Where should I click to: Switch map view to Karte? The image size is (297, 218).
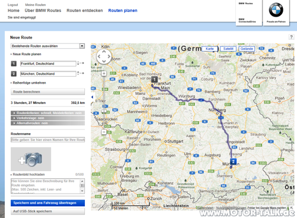210,49
